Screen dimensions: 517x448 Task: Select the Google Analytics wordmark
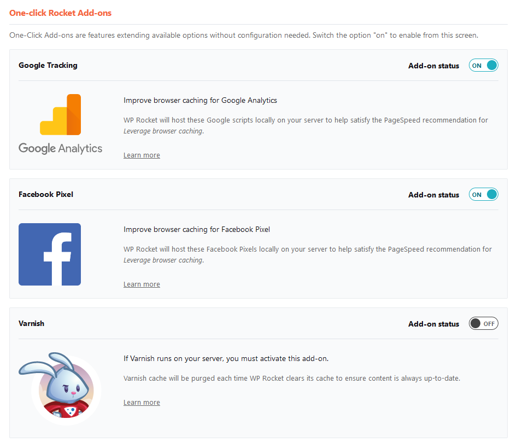[60, 148]
